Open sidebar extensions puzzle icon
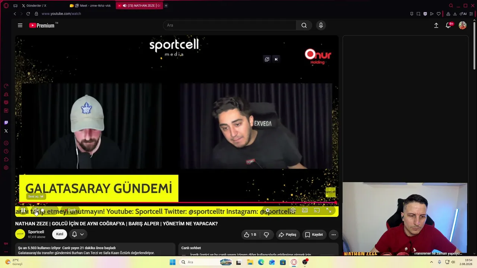Viewport: 477px width, 268px height. [6, 160]
